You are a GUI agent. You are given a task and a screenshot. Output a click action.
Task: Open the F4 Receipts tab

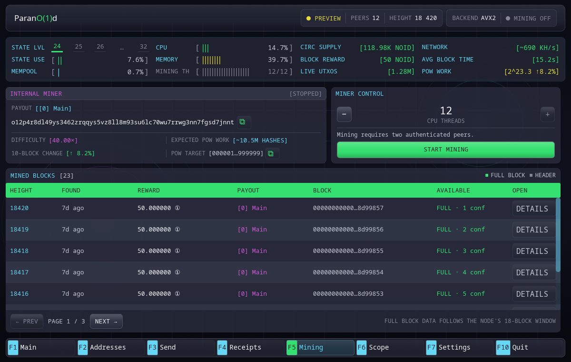pyautogui.click(x=251, y=347)
